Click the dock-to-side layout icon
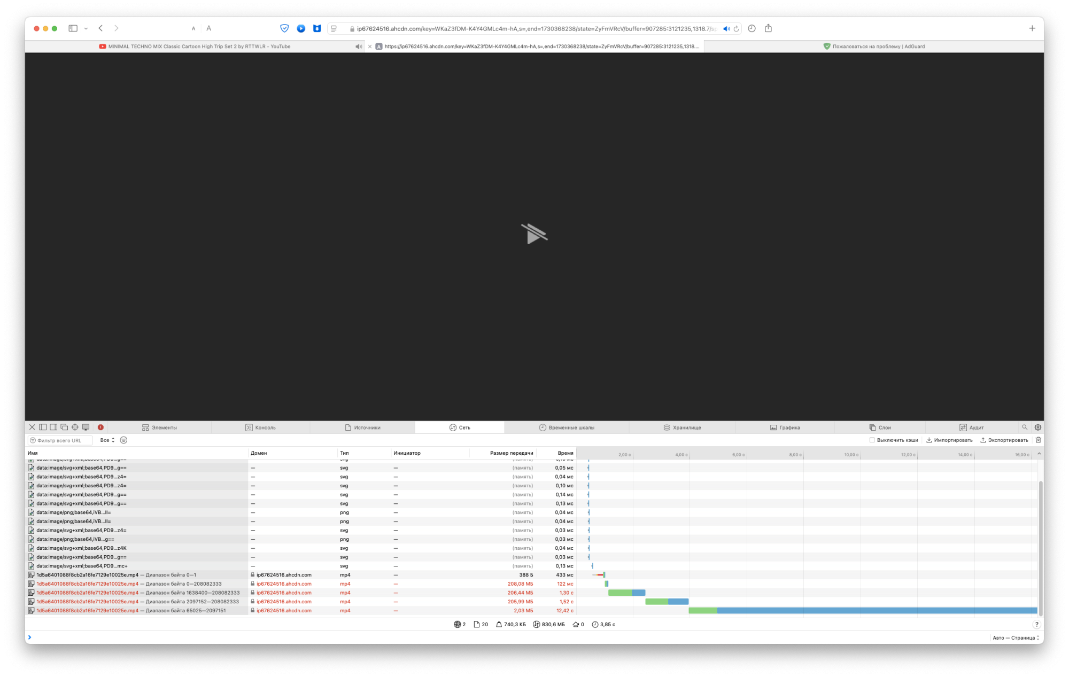The image size is (1069, 677). pos(43,427)
